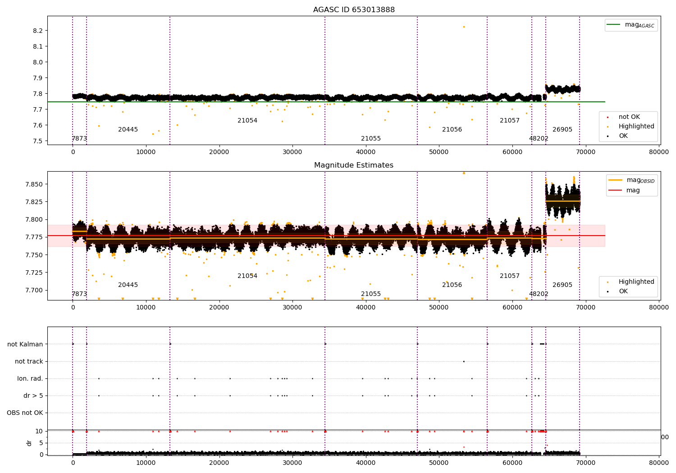Select the mag AGASC green line legend entry

click(631, 25)
